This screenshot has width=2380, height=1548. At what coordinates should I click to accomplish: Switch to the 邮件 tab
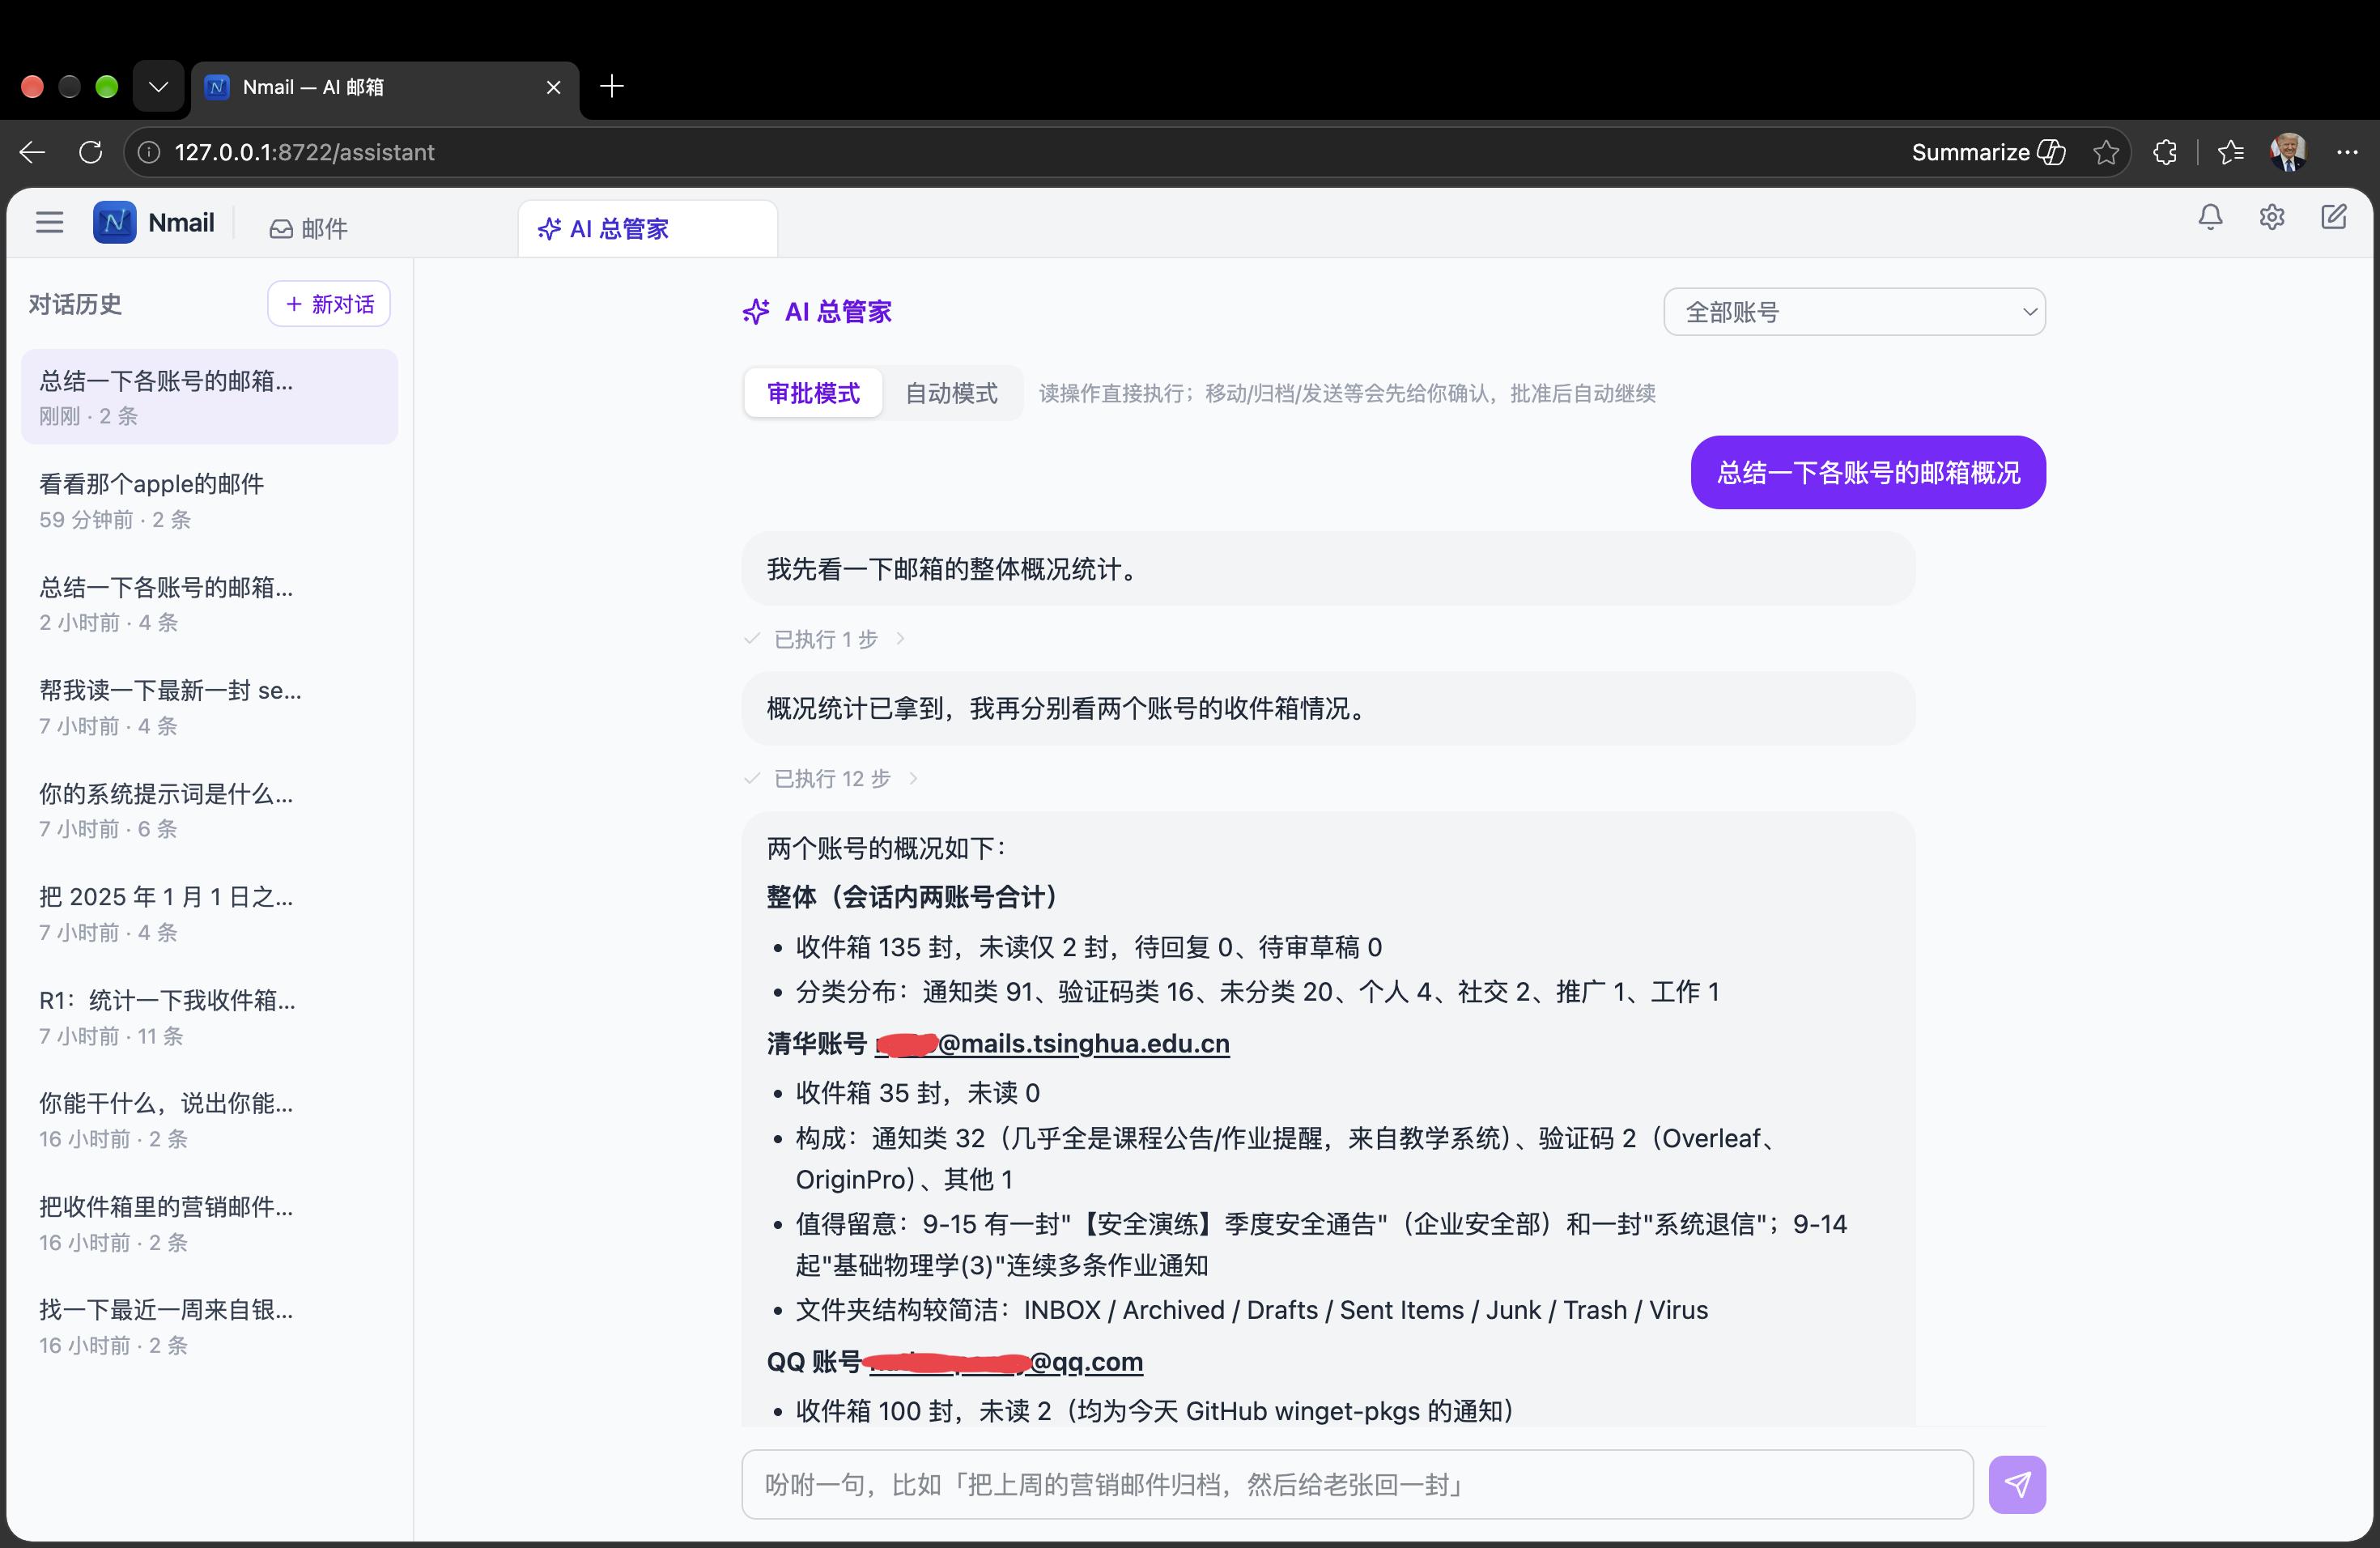(309, 229)
